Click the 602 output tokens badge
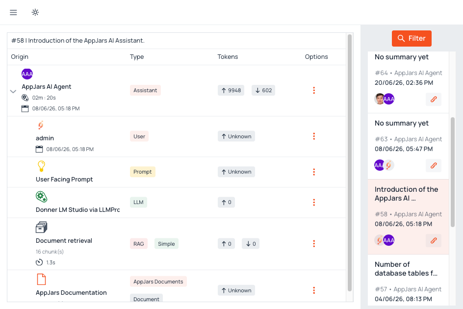 (263, 90)
